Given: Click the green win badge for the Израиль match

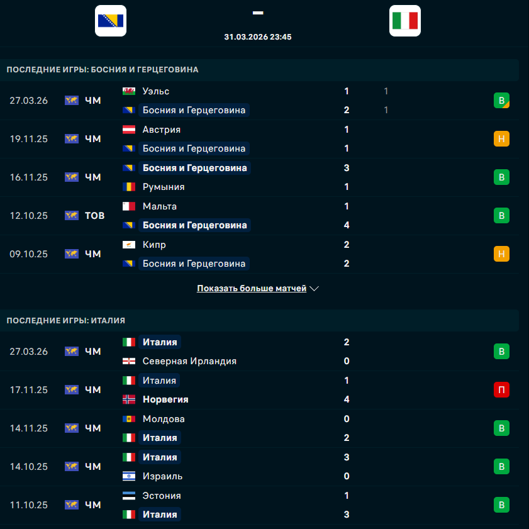Looking at the screenshot, I should [501, 467].
